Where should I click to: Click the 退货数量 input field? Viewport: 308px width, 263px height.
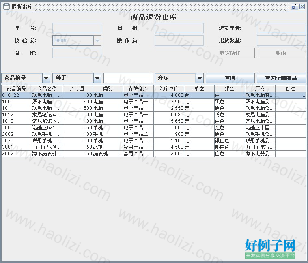281,41
